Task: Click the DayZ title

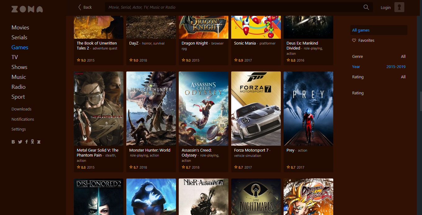Action: click(x=134, y=43)
